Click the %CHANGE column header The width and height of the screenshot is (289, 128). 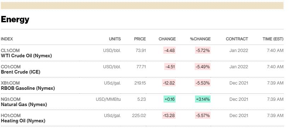pyautogui.click(x=200, y=39)
